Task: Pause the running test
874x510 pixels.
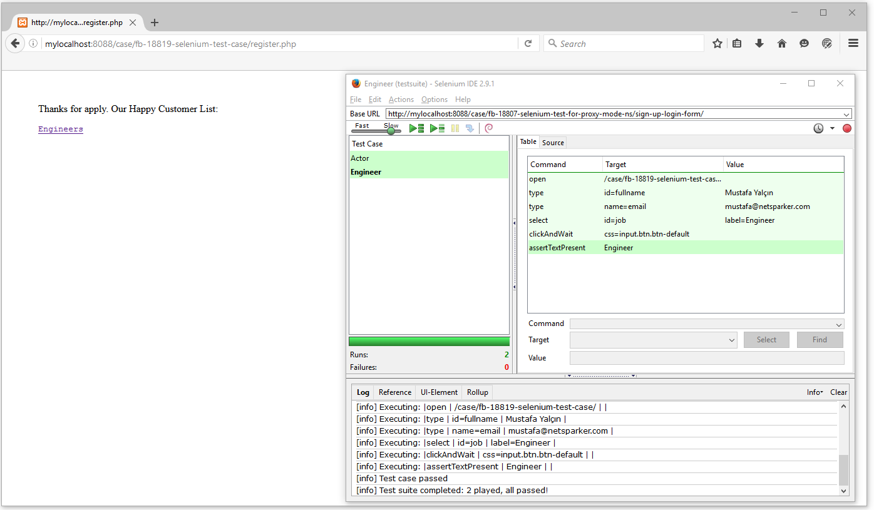Action: [x=455, y=128]
